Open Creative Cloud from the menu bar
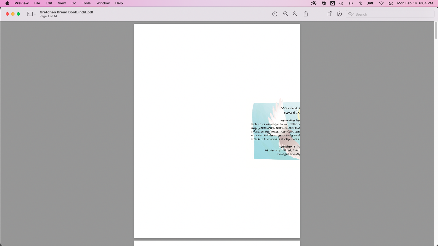438x246 pixels. (314, 3)
